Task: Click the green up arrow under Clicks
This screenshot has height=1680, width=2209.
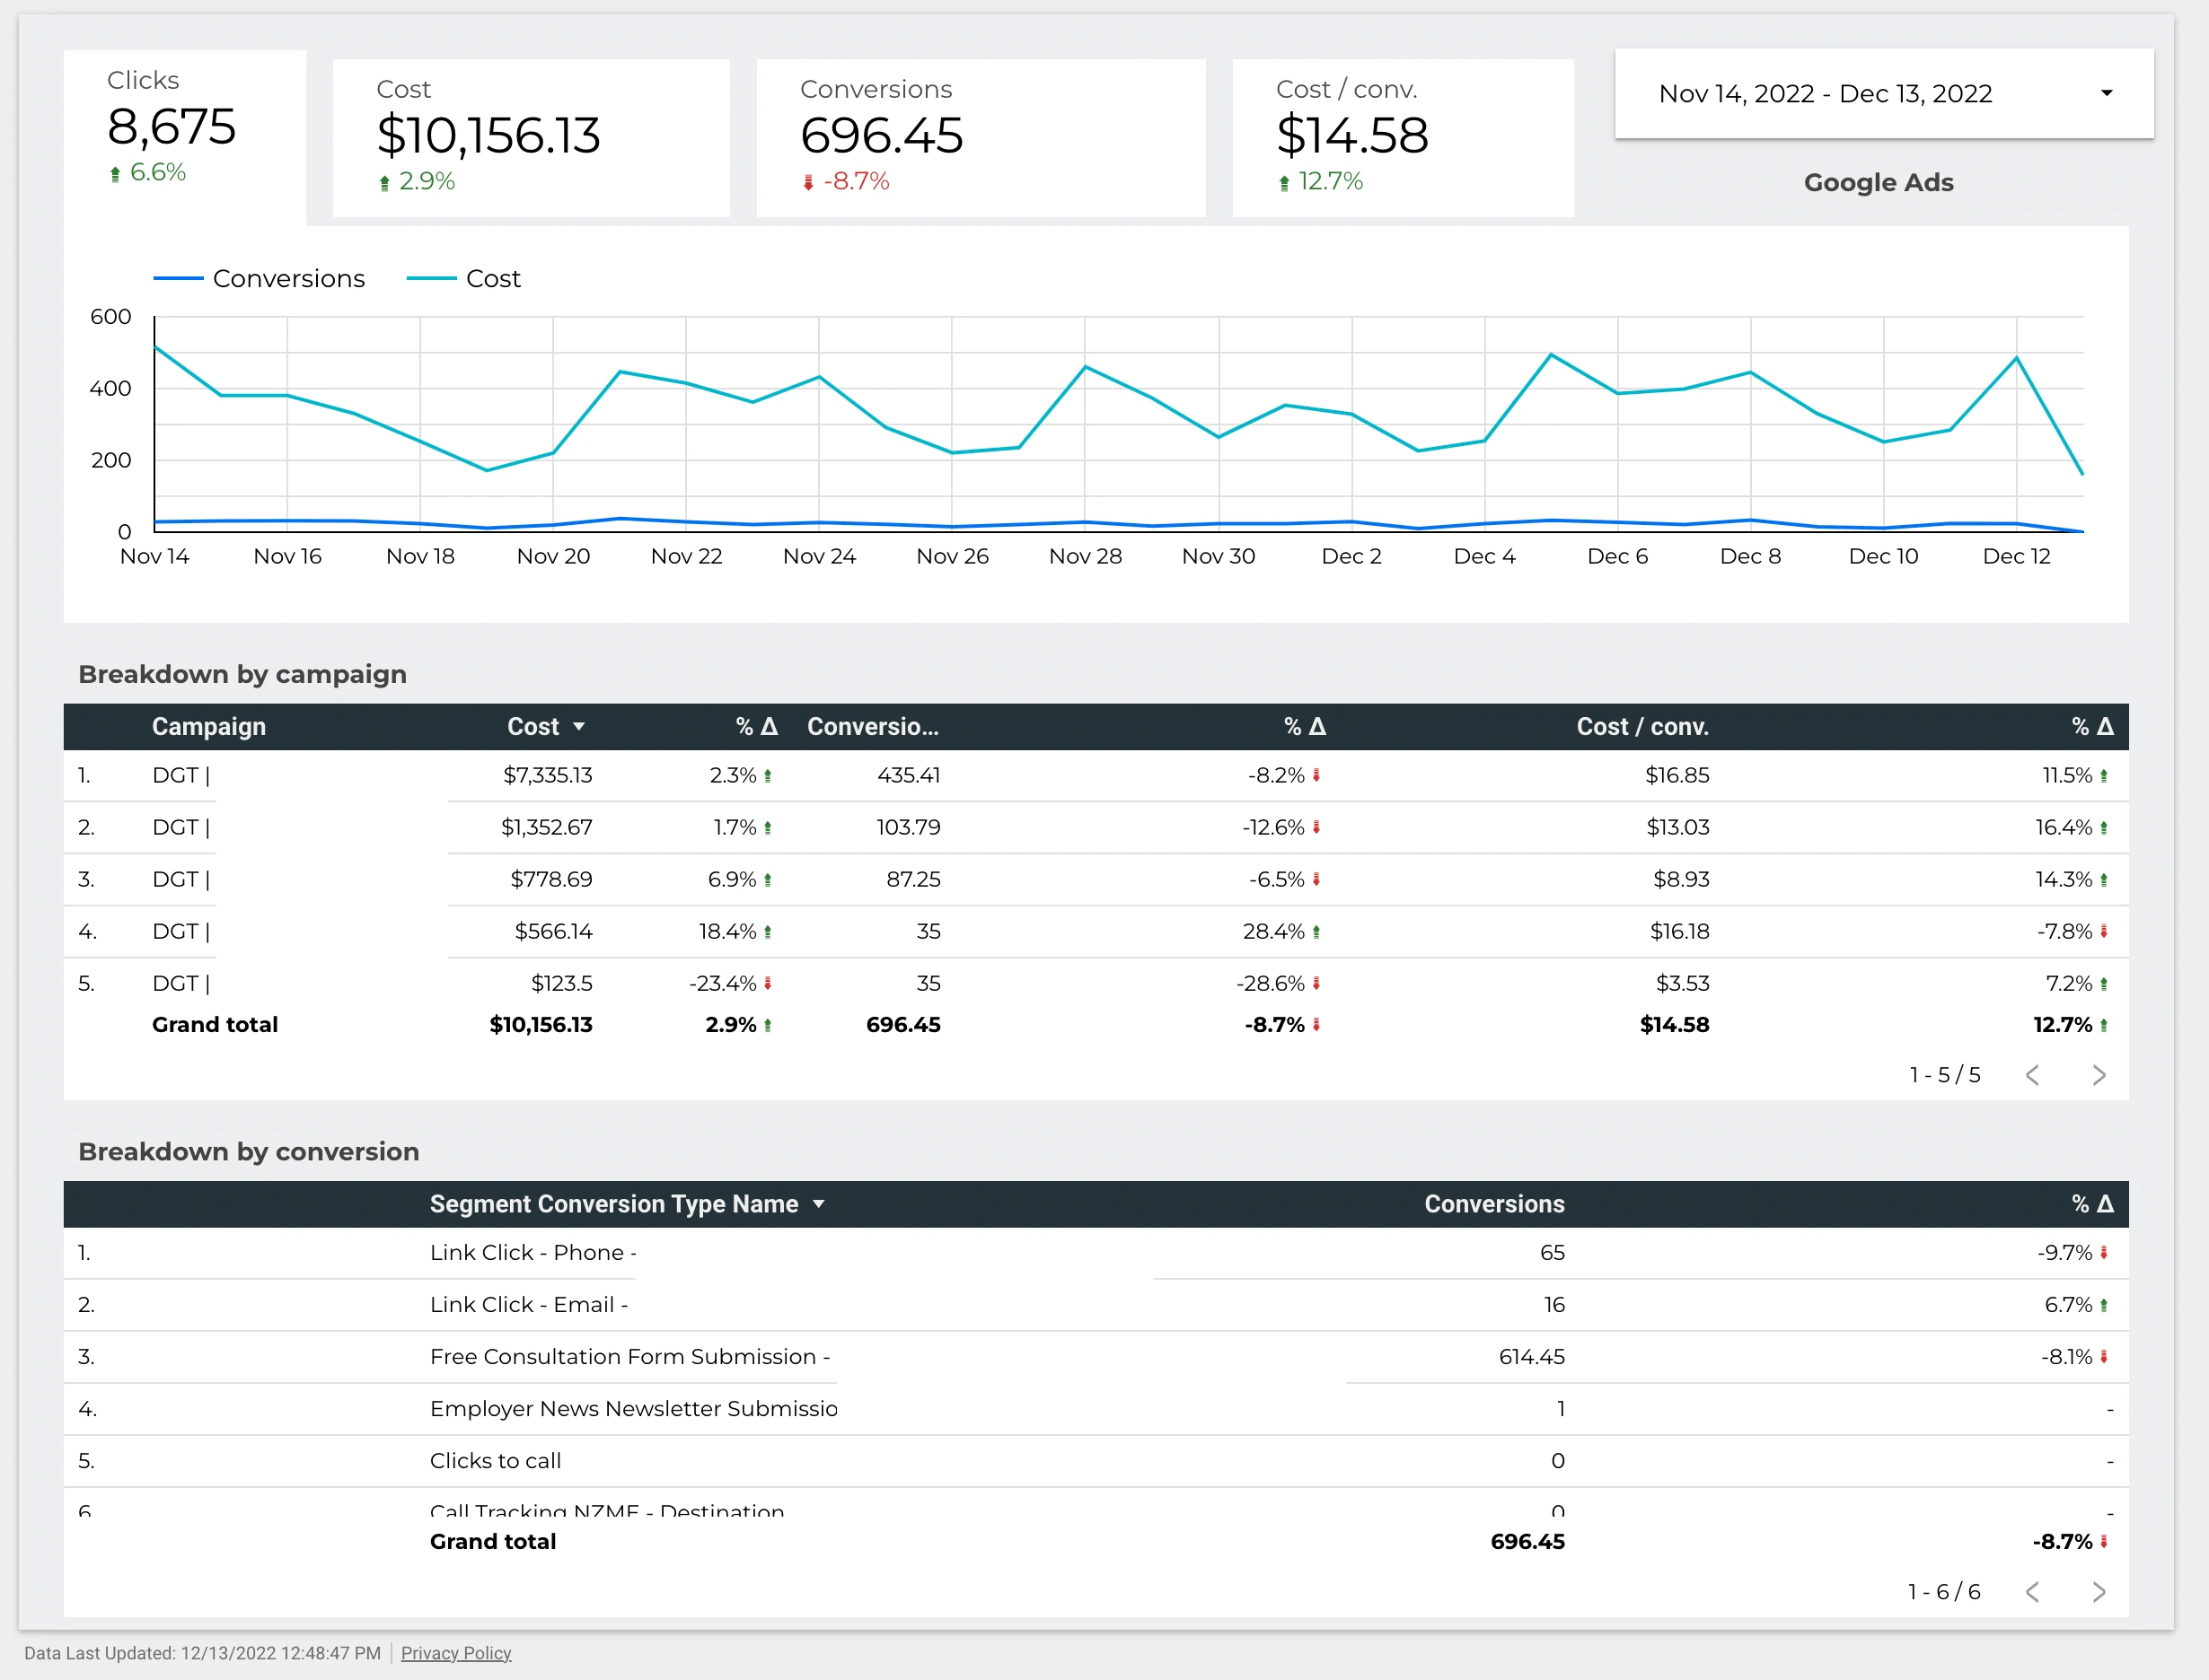Action: click(x=115, y=174)
